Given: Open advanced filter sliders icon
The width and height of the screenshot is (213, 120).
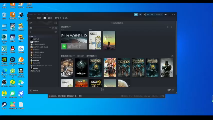Looking at the screenshot, I should click(56, 32).
